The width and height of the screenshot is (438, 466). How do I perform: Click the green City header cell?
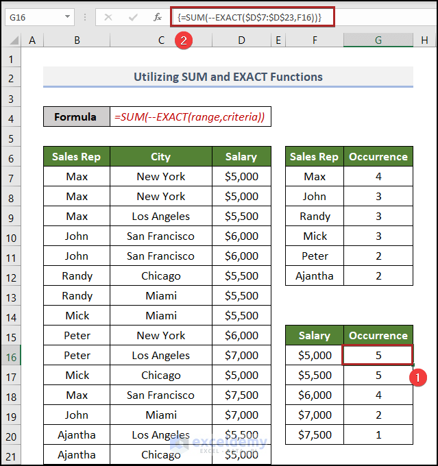161,157
